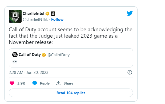Click CharlieIntel display name
Viewport: 165px width, 104px height.
coord(33,14)
